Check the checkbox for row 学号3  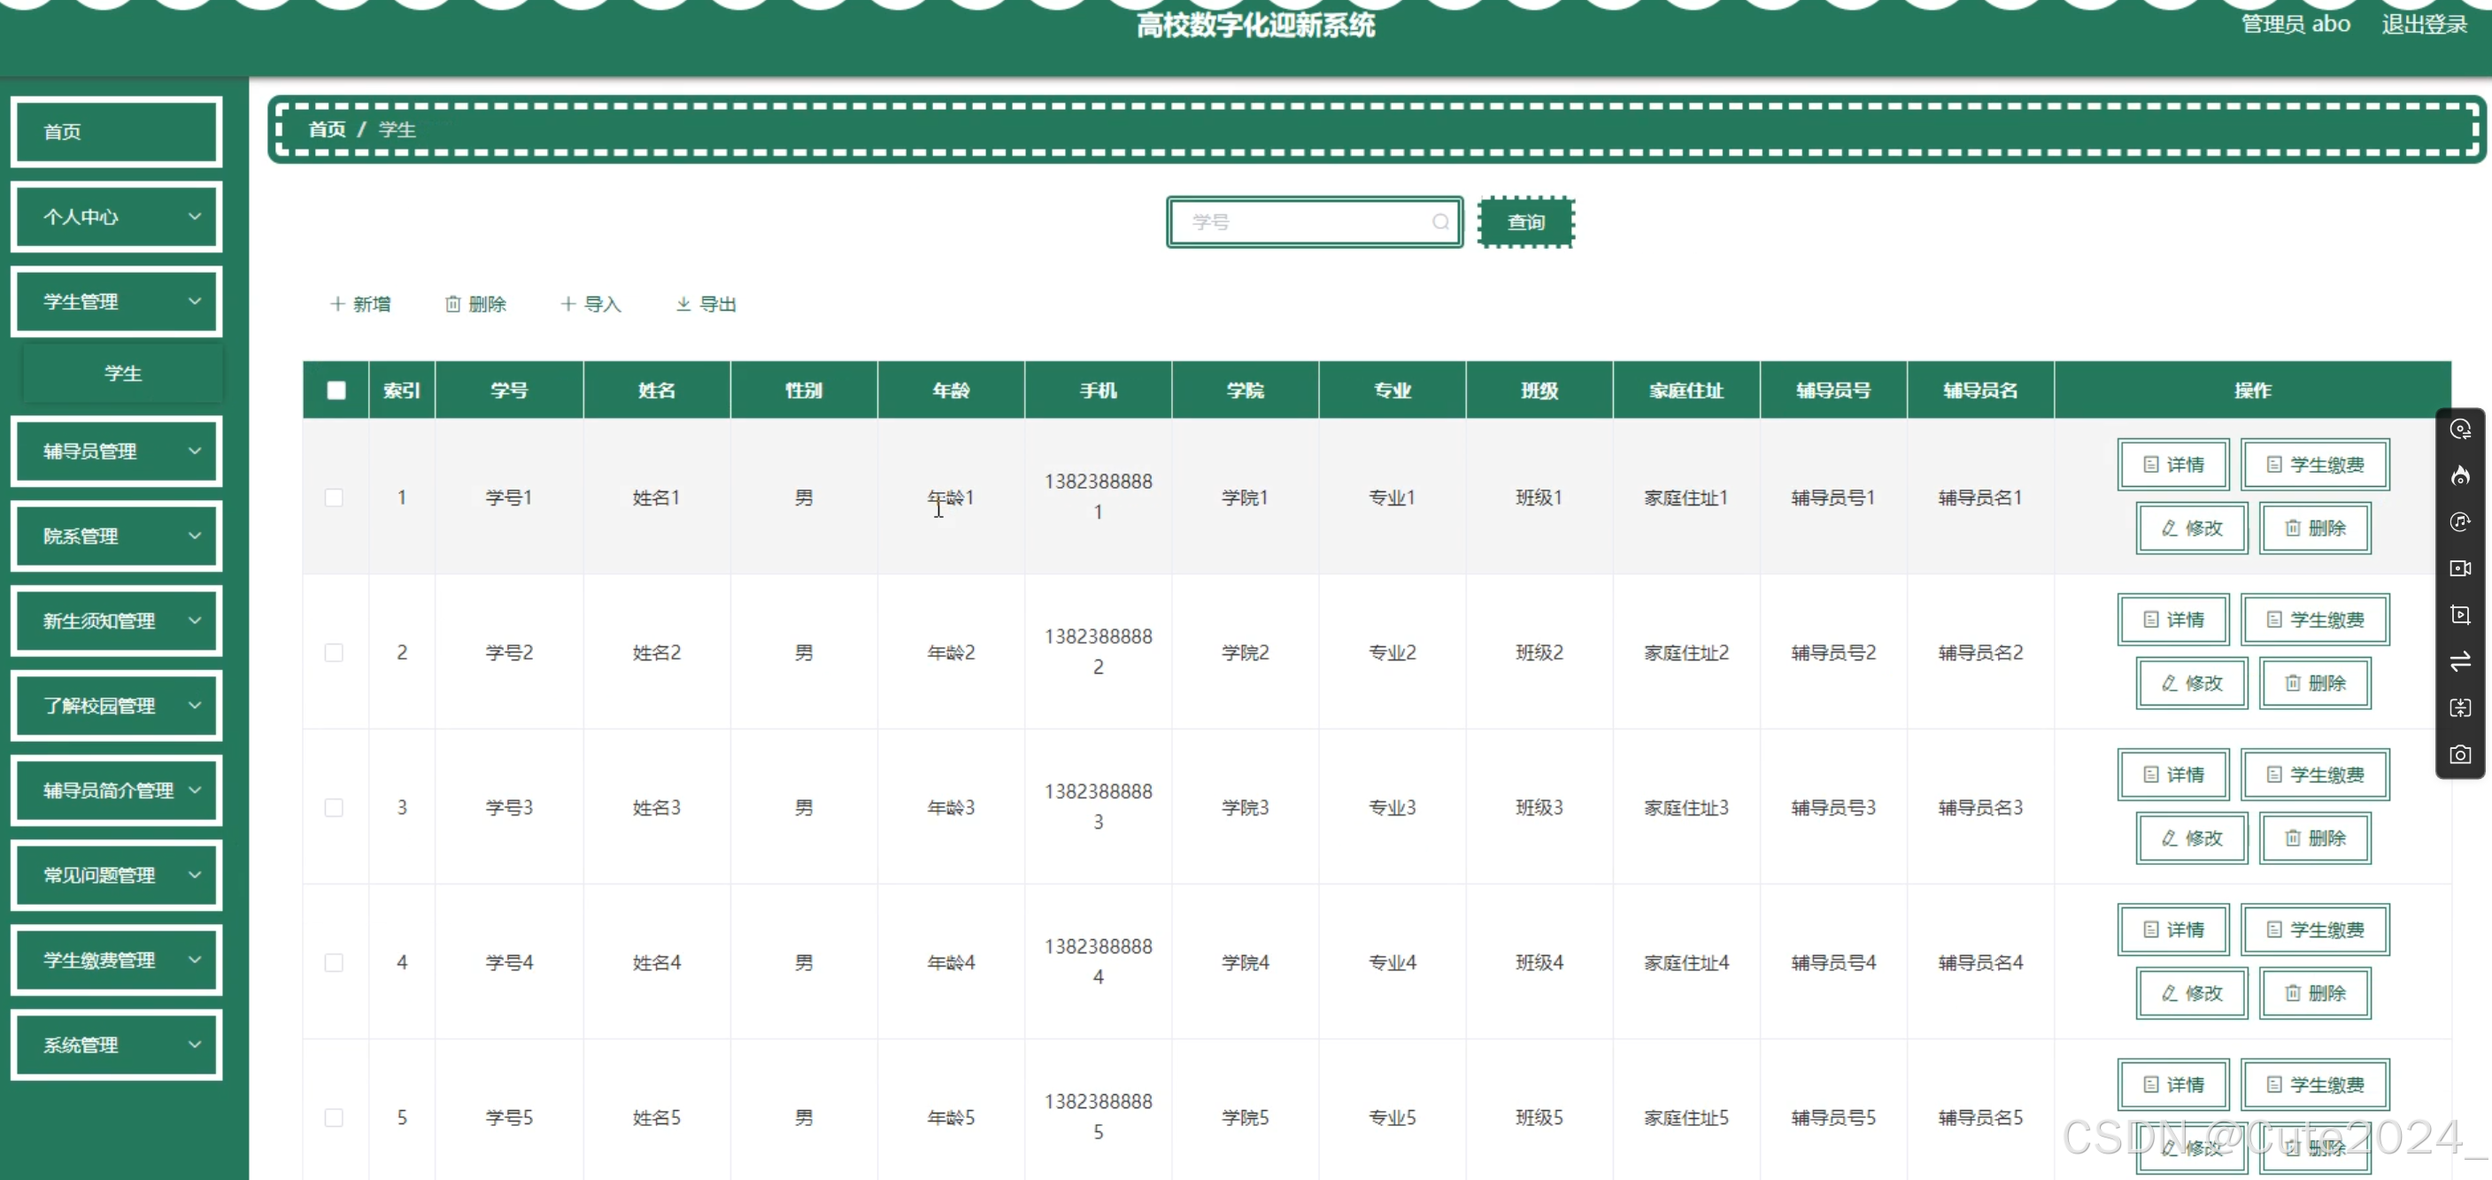pos(334,807)
